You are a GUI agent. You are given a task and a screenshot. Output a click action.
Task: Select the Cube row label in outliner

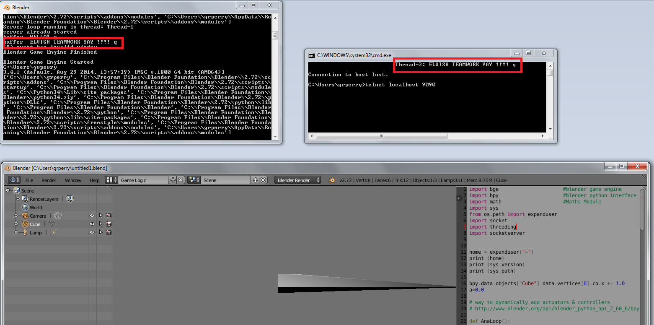tap(35, 224)
